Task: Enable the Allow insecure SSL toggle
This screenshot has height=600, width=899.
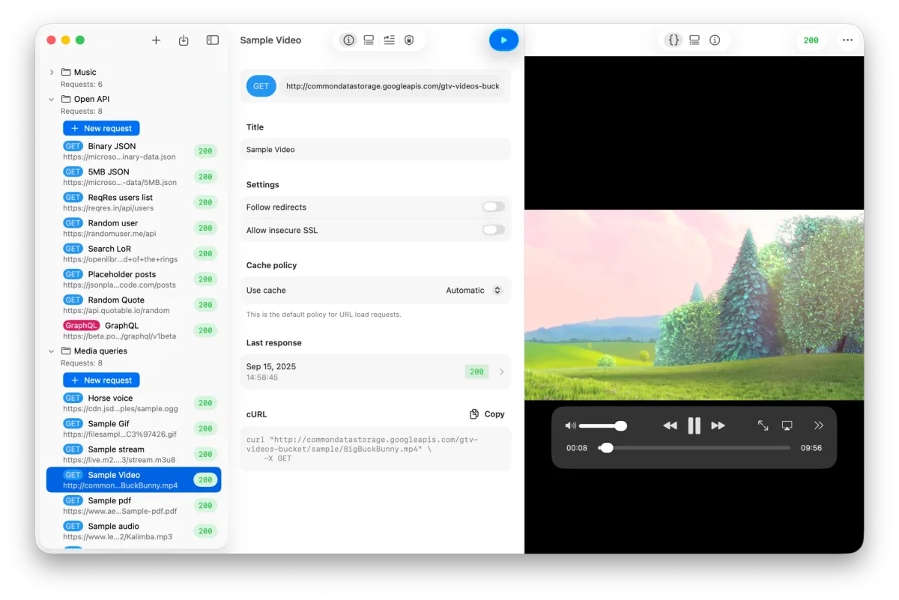Action: [x=492, y=230]
